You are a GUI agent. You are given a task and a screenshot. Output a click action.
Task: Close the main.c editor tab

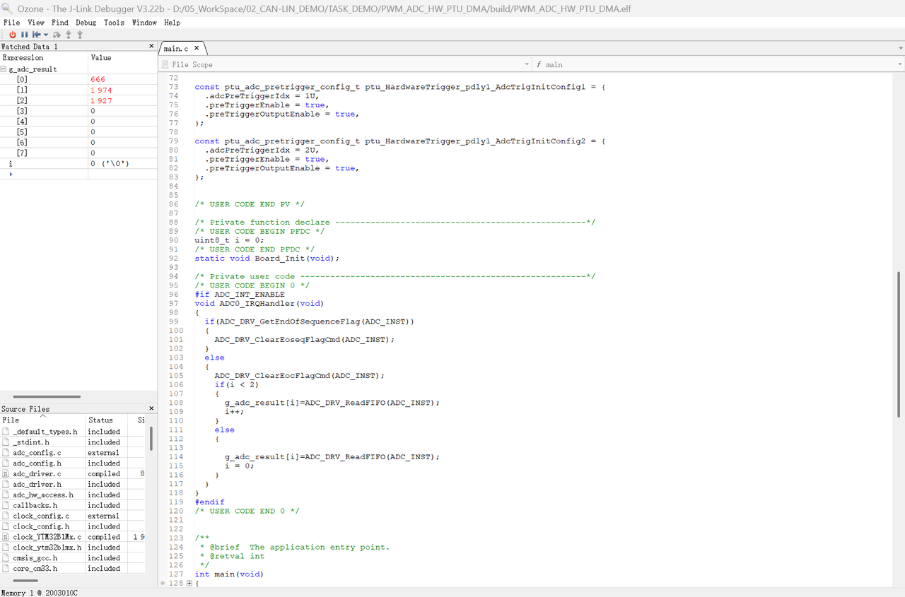[197, 48]
